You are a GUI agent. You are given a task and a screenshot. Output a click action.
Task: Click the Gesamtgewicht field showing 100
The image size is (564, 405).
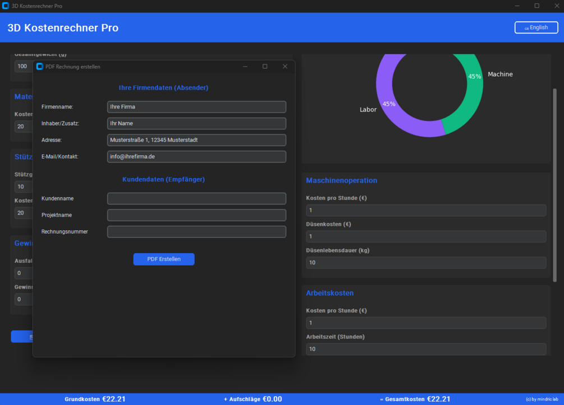click(24, 66)
